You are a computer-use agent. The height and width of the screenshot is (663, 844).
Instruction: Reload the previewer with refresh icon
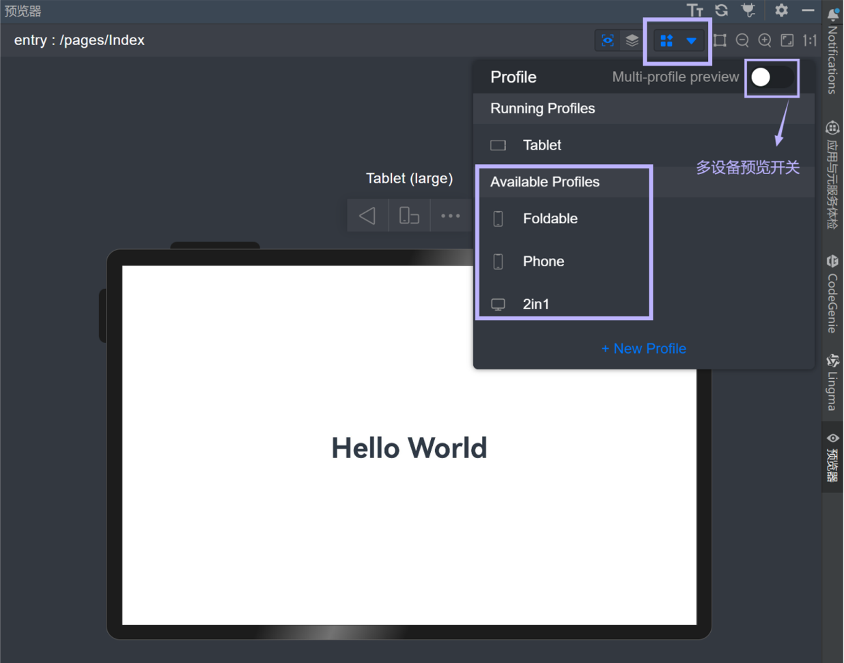point(722,10)
